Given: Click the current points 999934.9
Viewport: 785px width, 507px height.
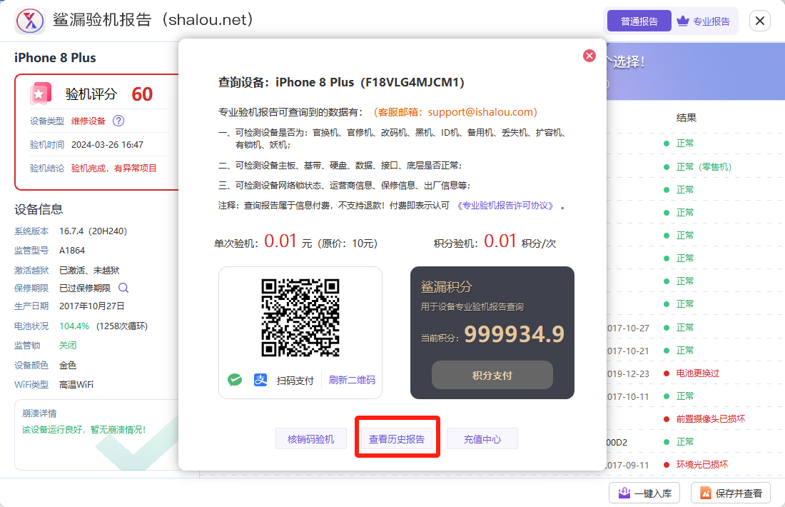Looking at the screenshot, I should pyautogui.click(x=514, y=334).
